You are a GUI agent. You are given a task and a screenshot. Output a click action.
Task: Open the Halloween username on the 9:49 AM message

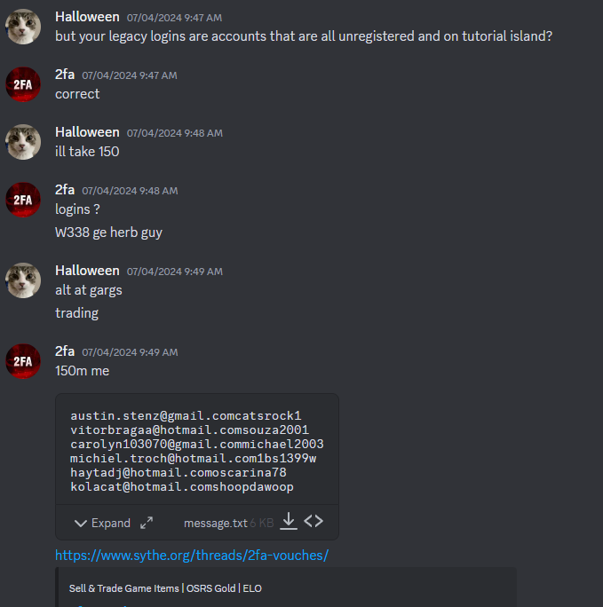coord(87,271)
